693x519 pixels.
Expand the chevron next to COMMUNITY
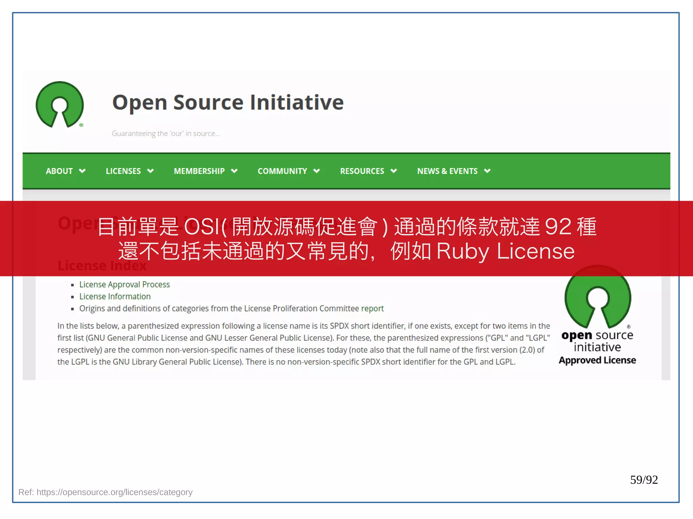[317, 171]
